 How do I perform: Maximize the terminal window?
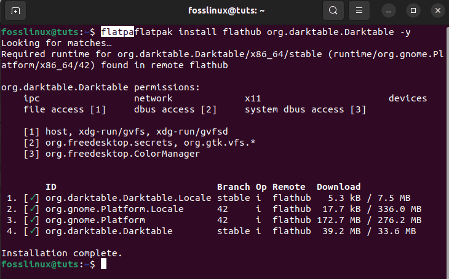(x=413, y=10)
